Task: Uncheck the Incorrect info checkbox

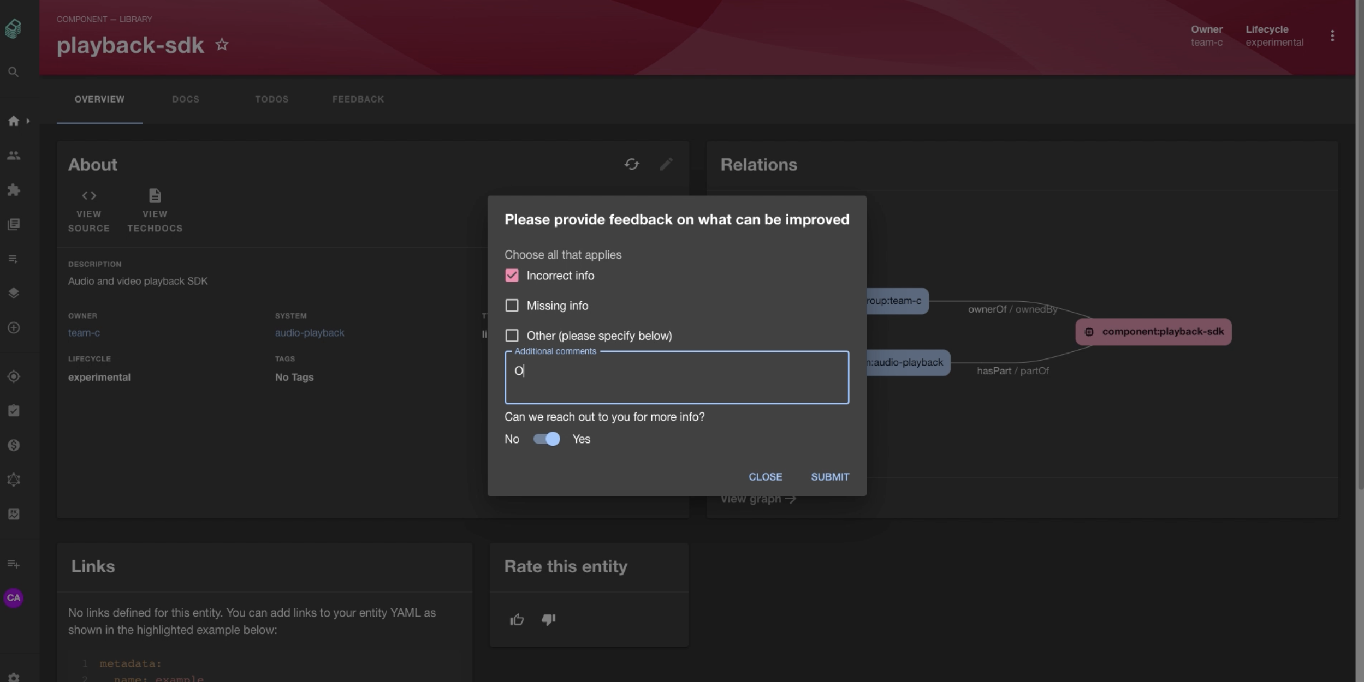Action: [x=512, y=276]
